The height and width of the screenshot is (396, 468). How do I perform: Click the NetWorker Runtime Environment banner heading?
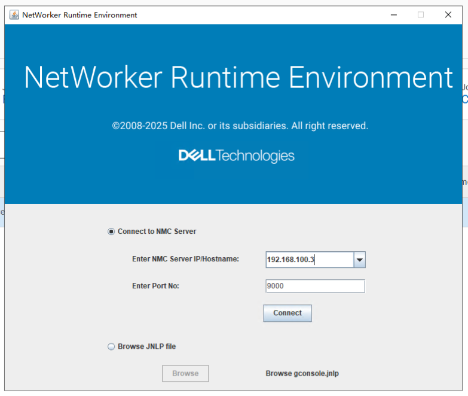[x=238, y=77]
